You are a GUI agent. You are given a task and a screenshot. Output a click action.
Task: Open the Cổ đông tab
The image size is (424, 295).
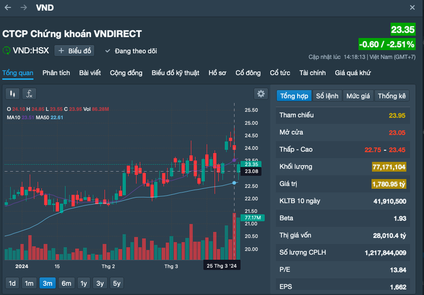point(248,73)
